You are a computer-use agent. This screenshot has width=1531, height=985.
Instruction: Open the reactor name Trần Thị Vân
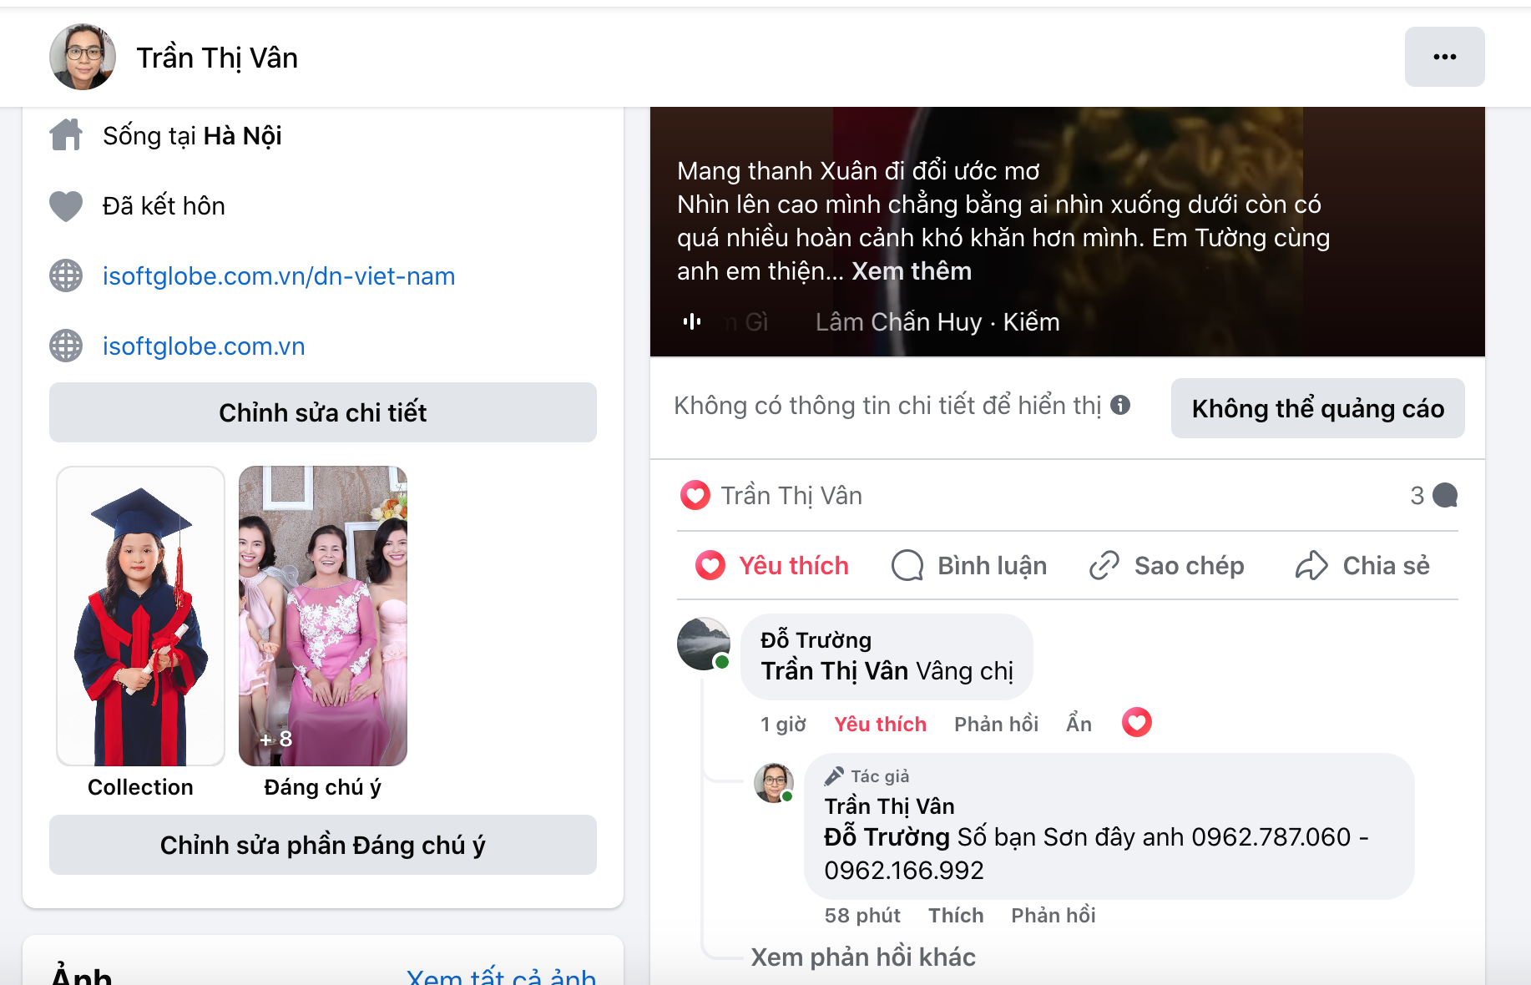click(x=791, y=496)
